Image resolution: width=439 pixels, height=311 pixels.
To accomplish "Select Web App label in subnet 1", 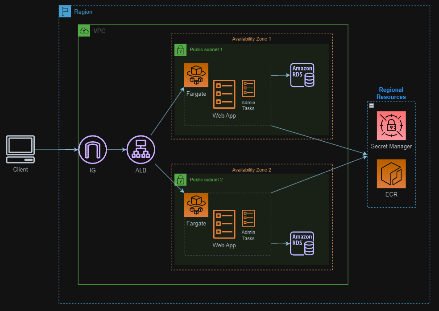I will (x=224, y=115).
